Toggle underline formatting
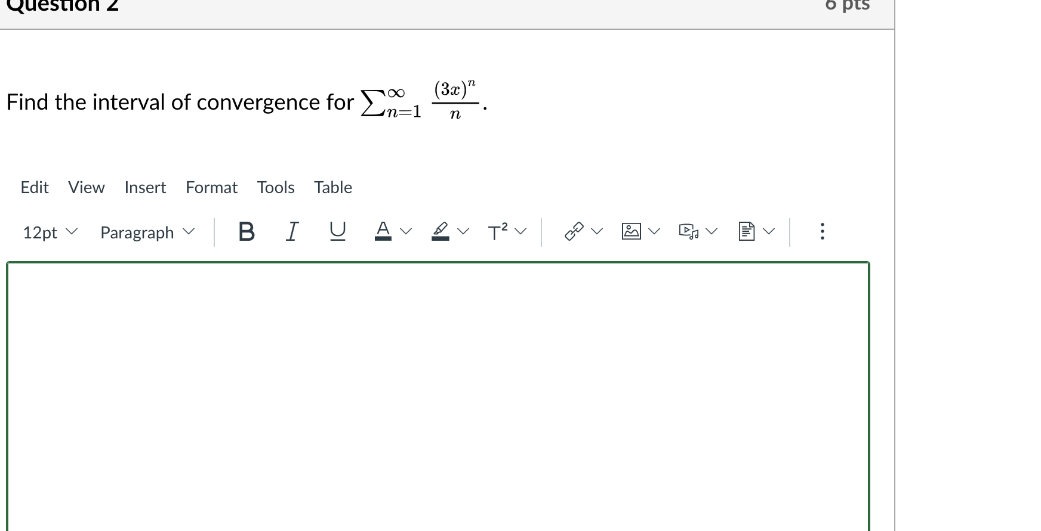This screenshot has height=531, width=1041. click(x=337, y=232)
